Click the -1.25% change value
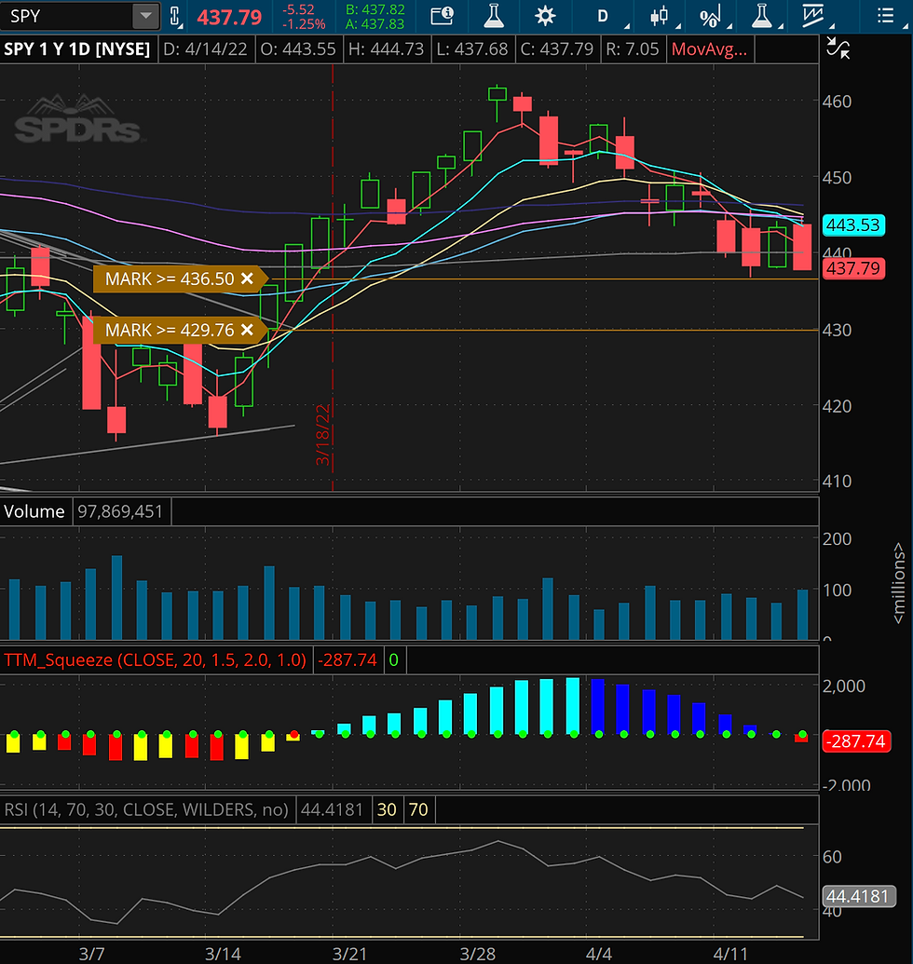This screenshot has width=913, height=964. [x=305, y=24]
